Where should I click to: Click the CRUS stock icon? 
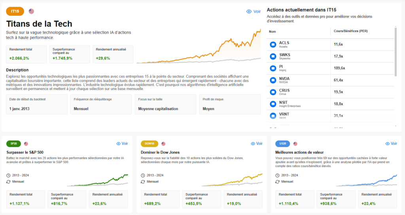point(273,92)
